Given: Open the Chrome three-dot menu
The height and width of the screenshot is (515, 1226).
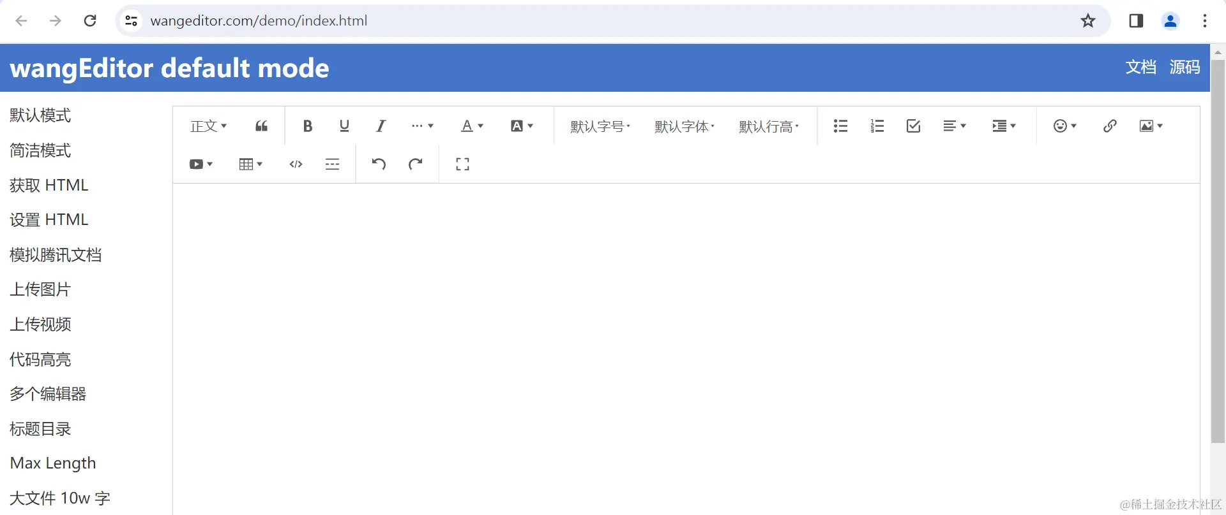Looking at the screenshot, I should [1205, 21].
